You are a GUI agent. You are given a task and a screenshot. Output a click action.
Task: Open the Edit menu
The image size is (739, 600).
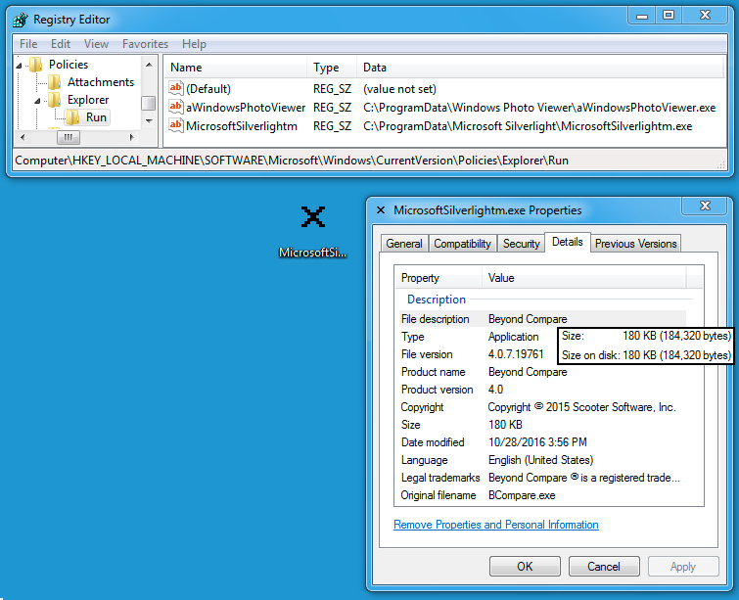(x=61, y=44)
